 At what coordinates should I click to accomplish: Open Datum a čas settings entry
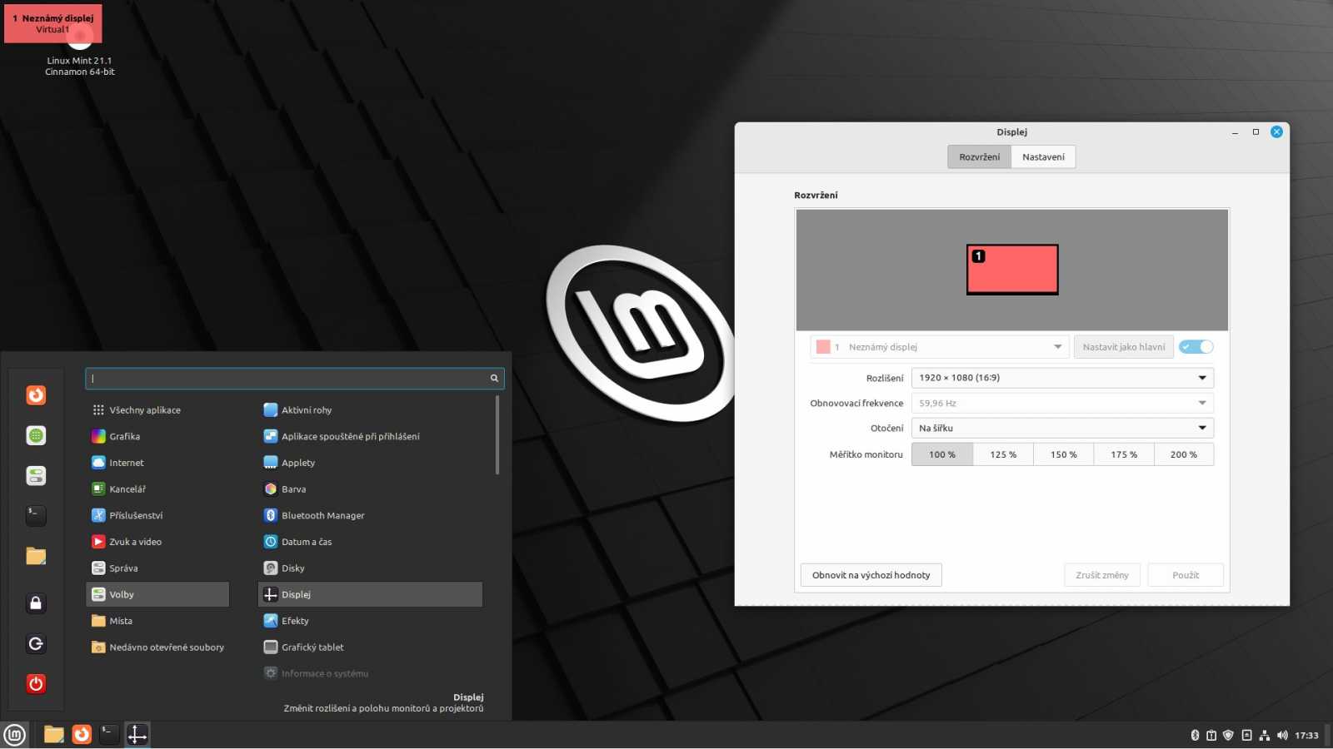coord(371,542)
